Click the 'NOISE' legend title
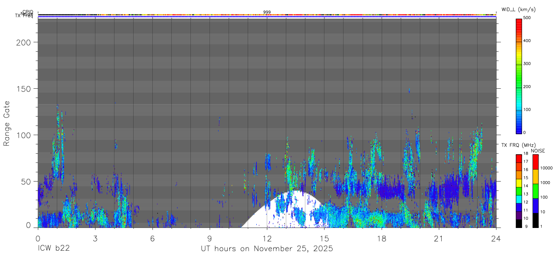558x258 pixels. pyautogui.click(x=538, y=151)
